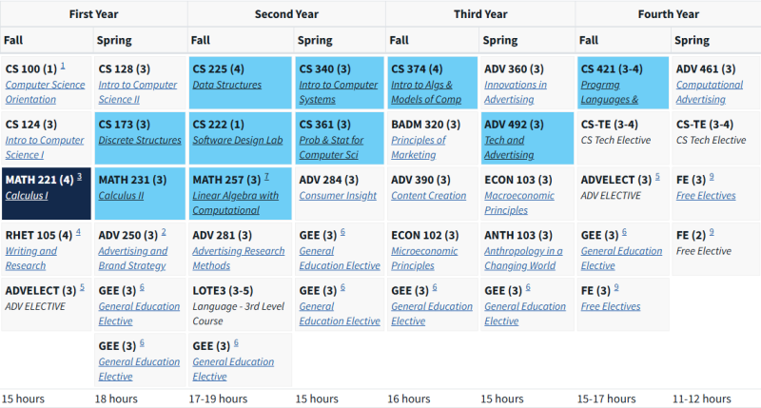Open General Education Elective link in Fourth Year Fall
Viewport: 761px width, 408px height.
(x=622, y=258)
